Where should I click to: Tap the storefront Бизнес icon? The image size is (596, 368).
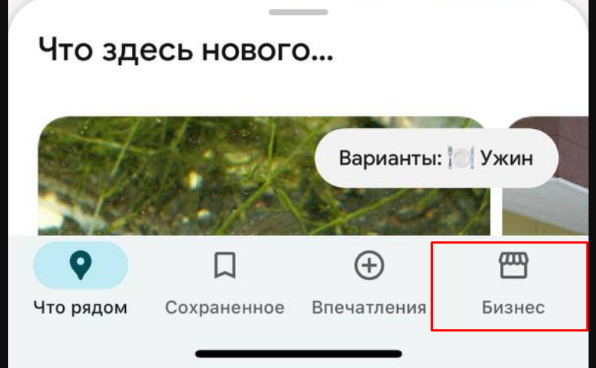tap(513, 265)
